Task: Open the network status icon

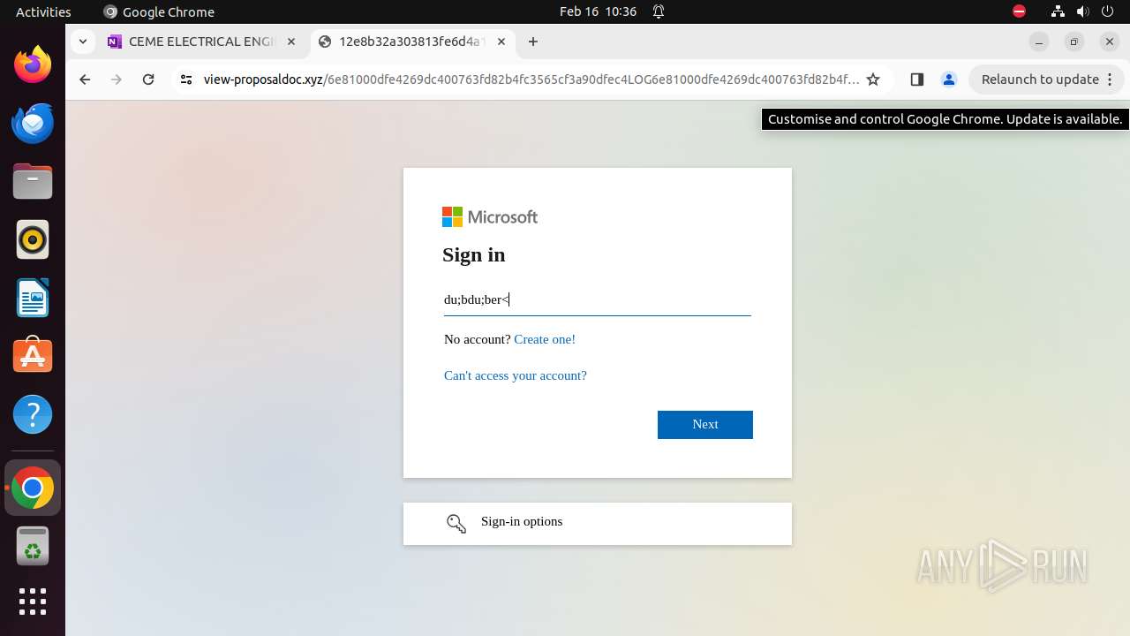Action: (x=1058, y=11)
